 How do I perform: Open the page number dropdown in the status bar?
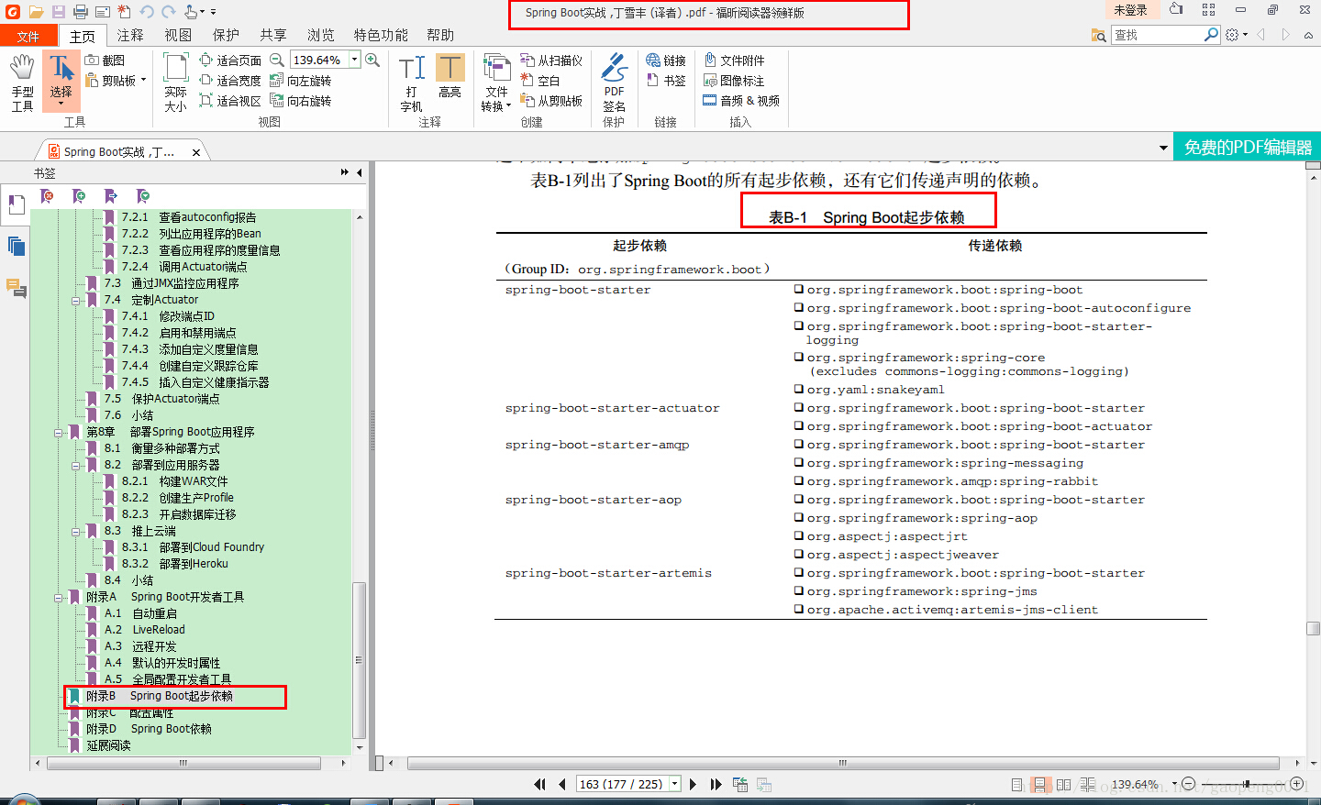click(x=675, y=784)
